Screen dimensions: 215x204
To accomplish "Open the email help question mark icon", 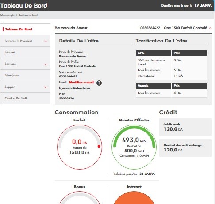I will coord(99,83).
